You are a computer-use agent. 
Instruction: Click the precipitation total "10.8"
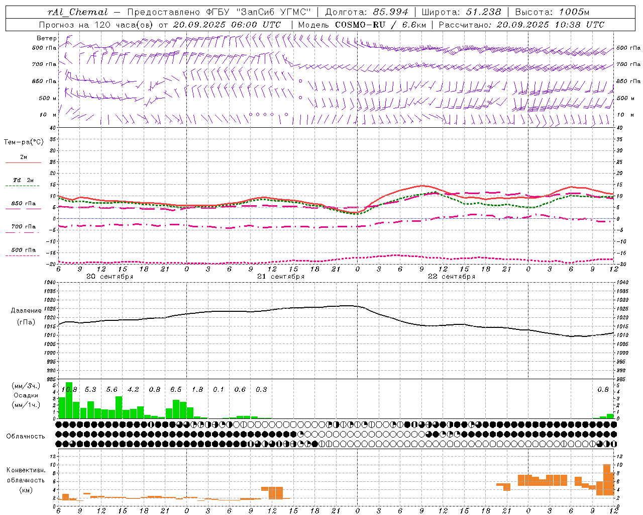[69, 390]
